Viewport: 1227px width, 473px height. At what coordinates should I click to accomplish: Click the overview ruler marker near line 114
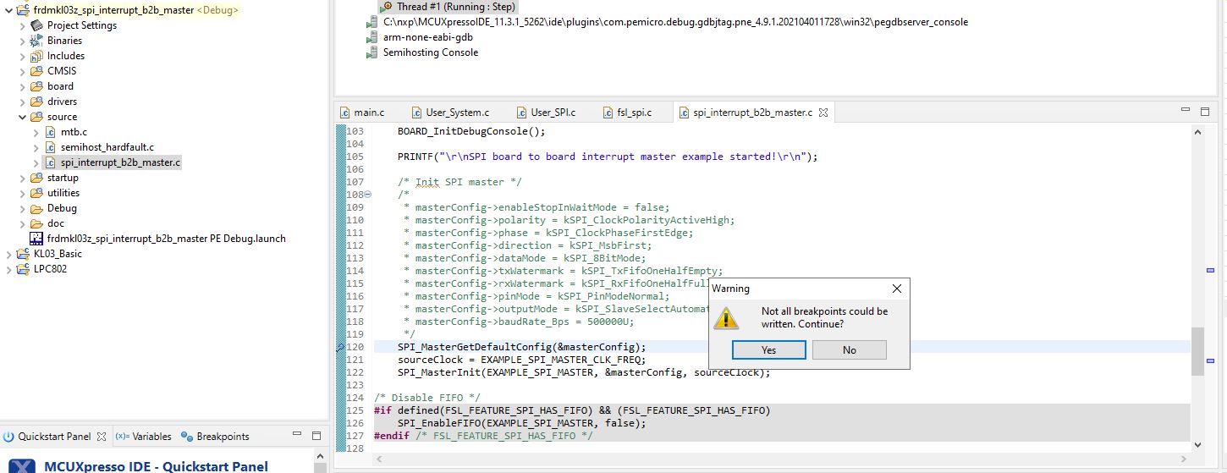tap(1210, 270)
